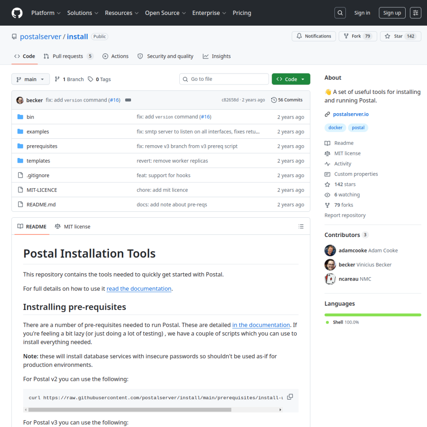
Task: Open the main branch selector dropdown
Action: (x=30, y=79)
